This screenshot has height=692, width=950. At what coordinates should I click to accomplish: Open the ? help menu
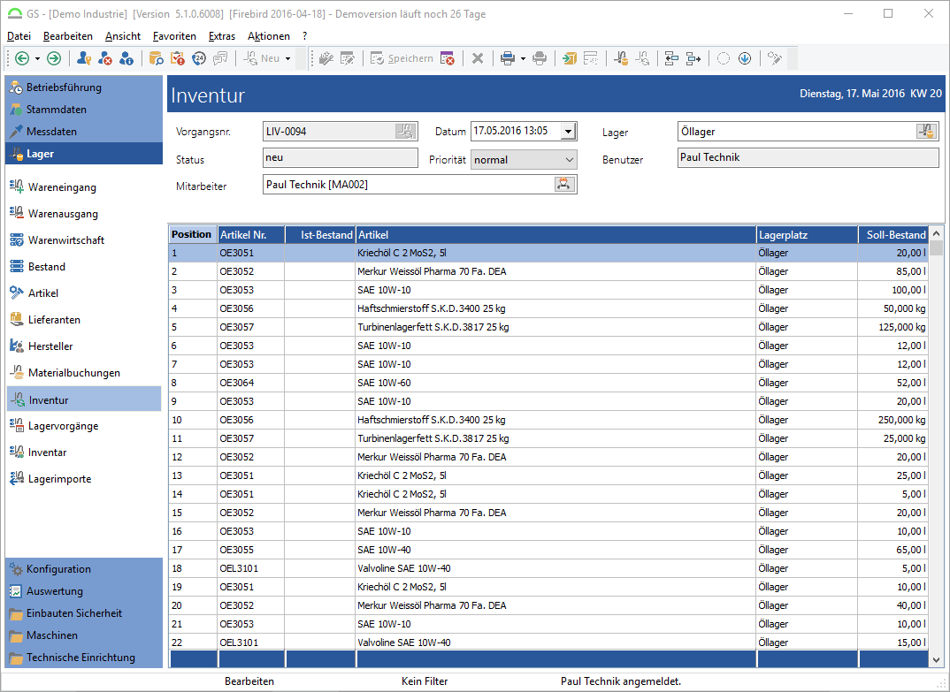click(x=305, y=36)
